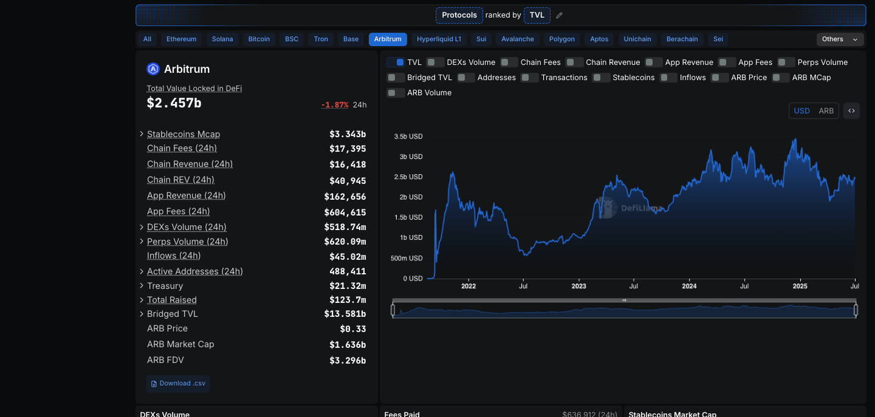
Task: Turn on the Stablecoins chart toggle
Action: 601,78
